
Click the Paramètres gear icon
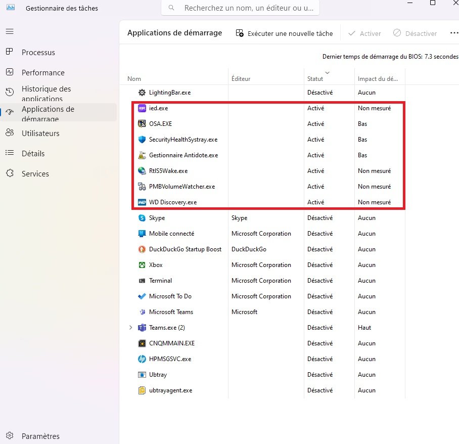[10, 435]
